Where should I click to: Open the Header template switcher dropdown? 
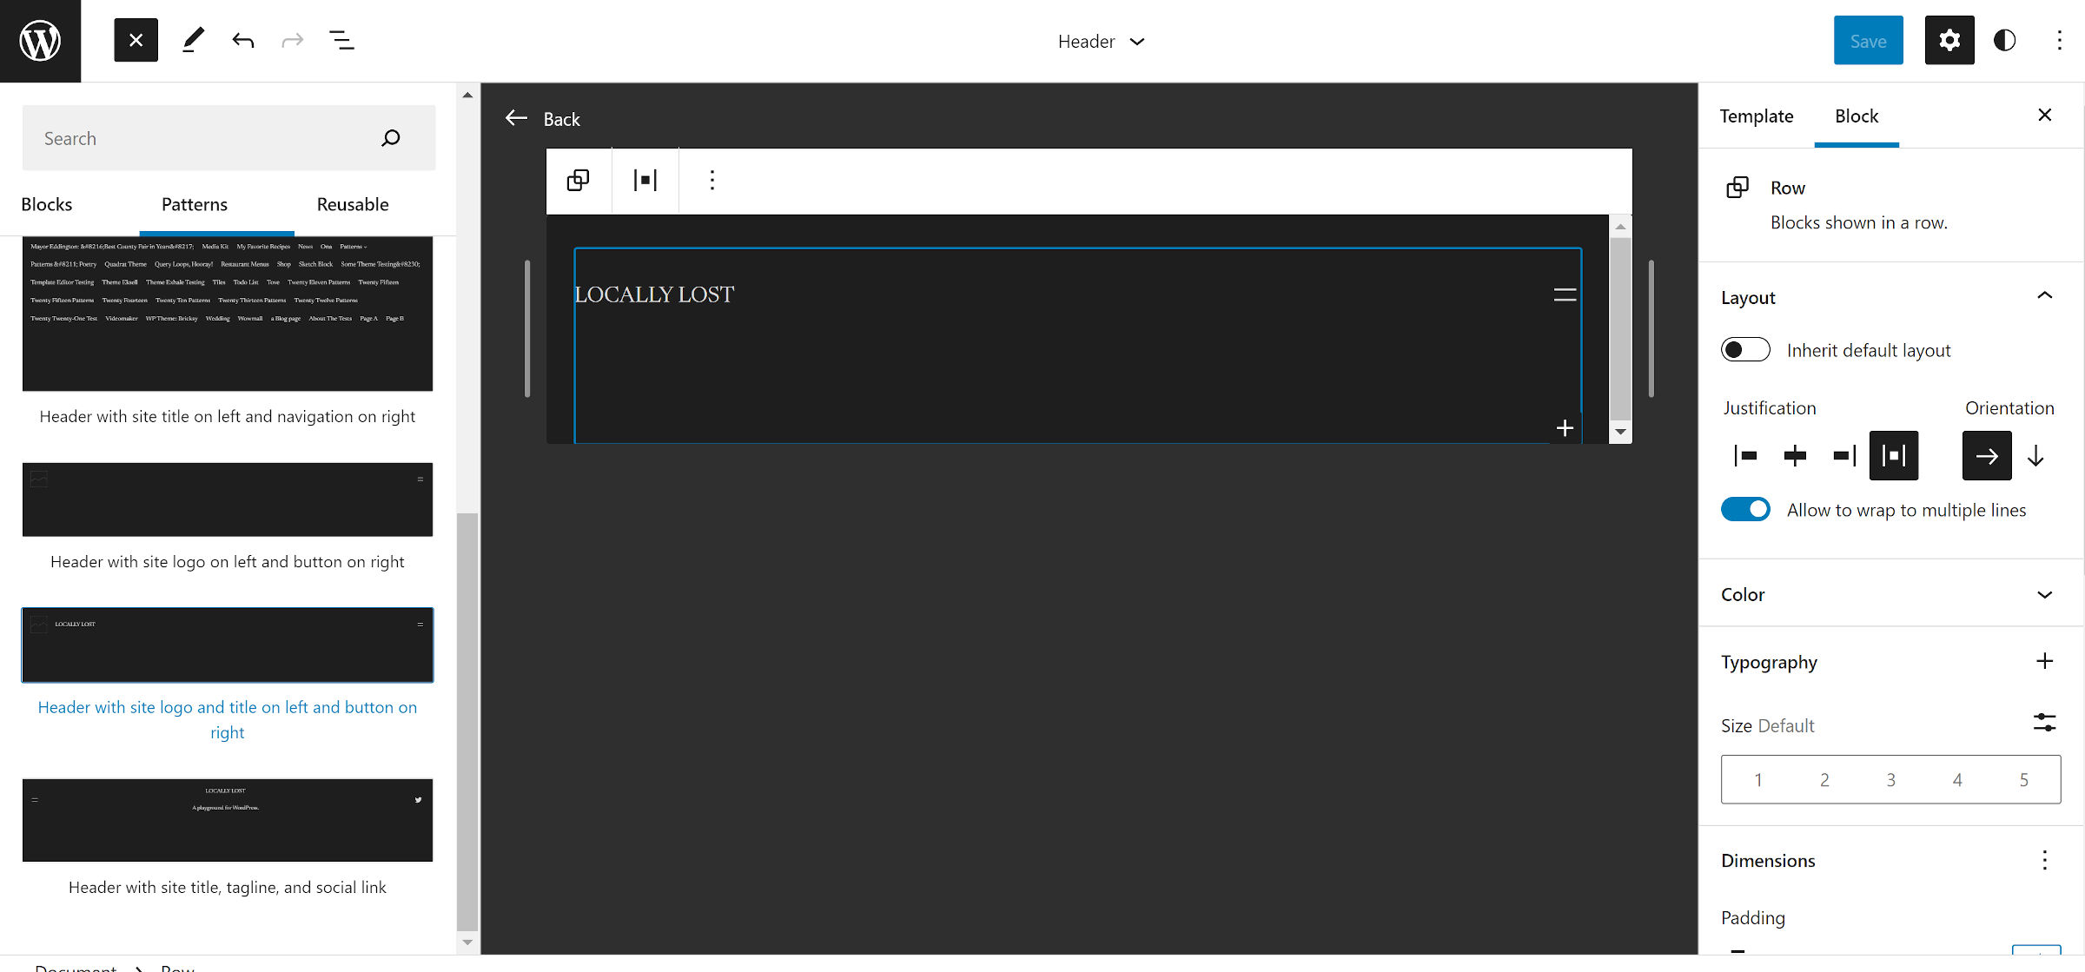(1102, 41)
